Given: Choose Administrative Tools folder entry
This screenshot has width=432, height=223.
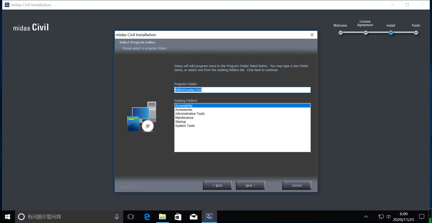Looking at the screenshot, I should (x=242, y=114).
